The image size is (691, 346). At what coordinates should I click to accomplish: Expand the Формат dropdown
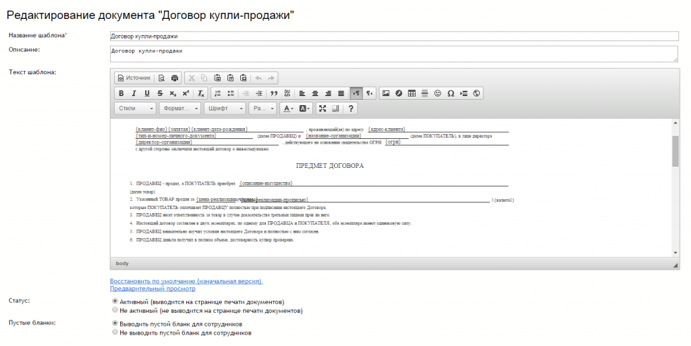[x=180, y=108]
